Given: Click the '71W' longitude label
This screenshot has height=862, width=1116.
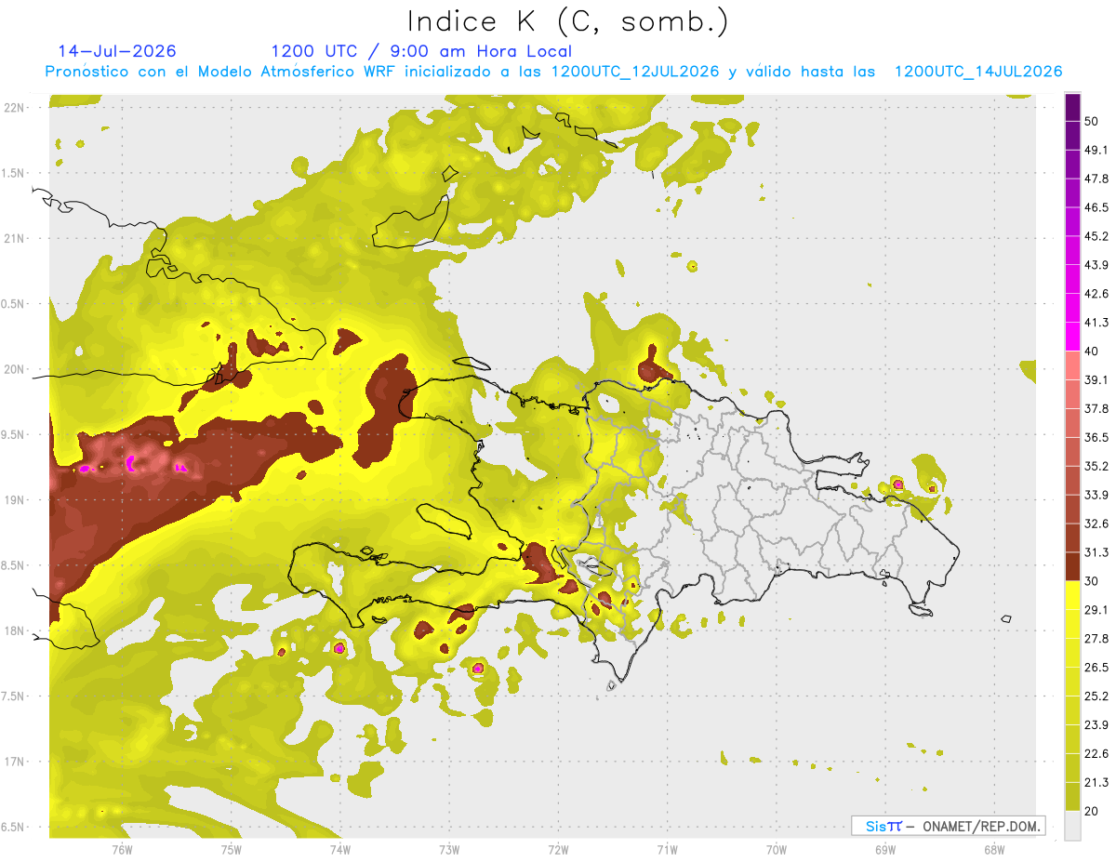Looking at the screenshot, I should click(x=667, y=849).
